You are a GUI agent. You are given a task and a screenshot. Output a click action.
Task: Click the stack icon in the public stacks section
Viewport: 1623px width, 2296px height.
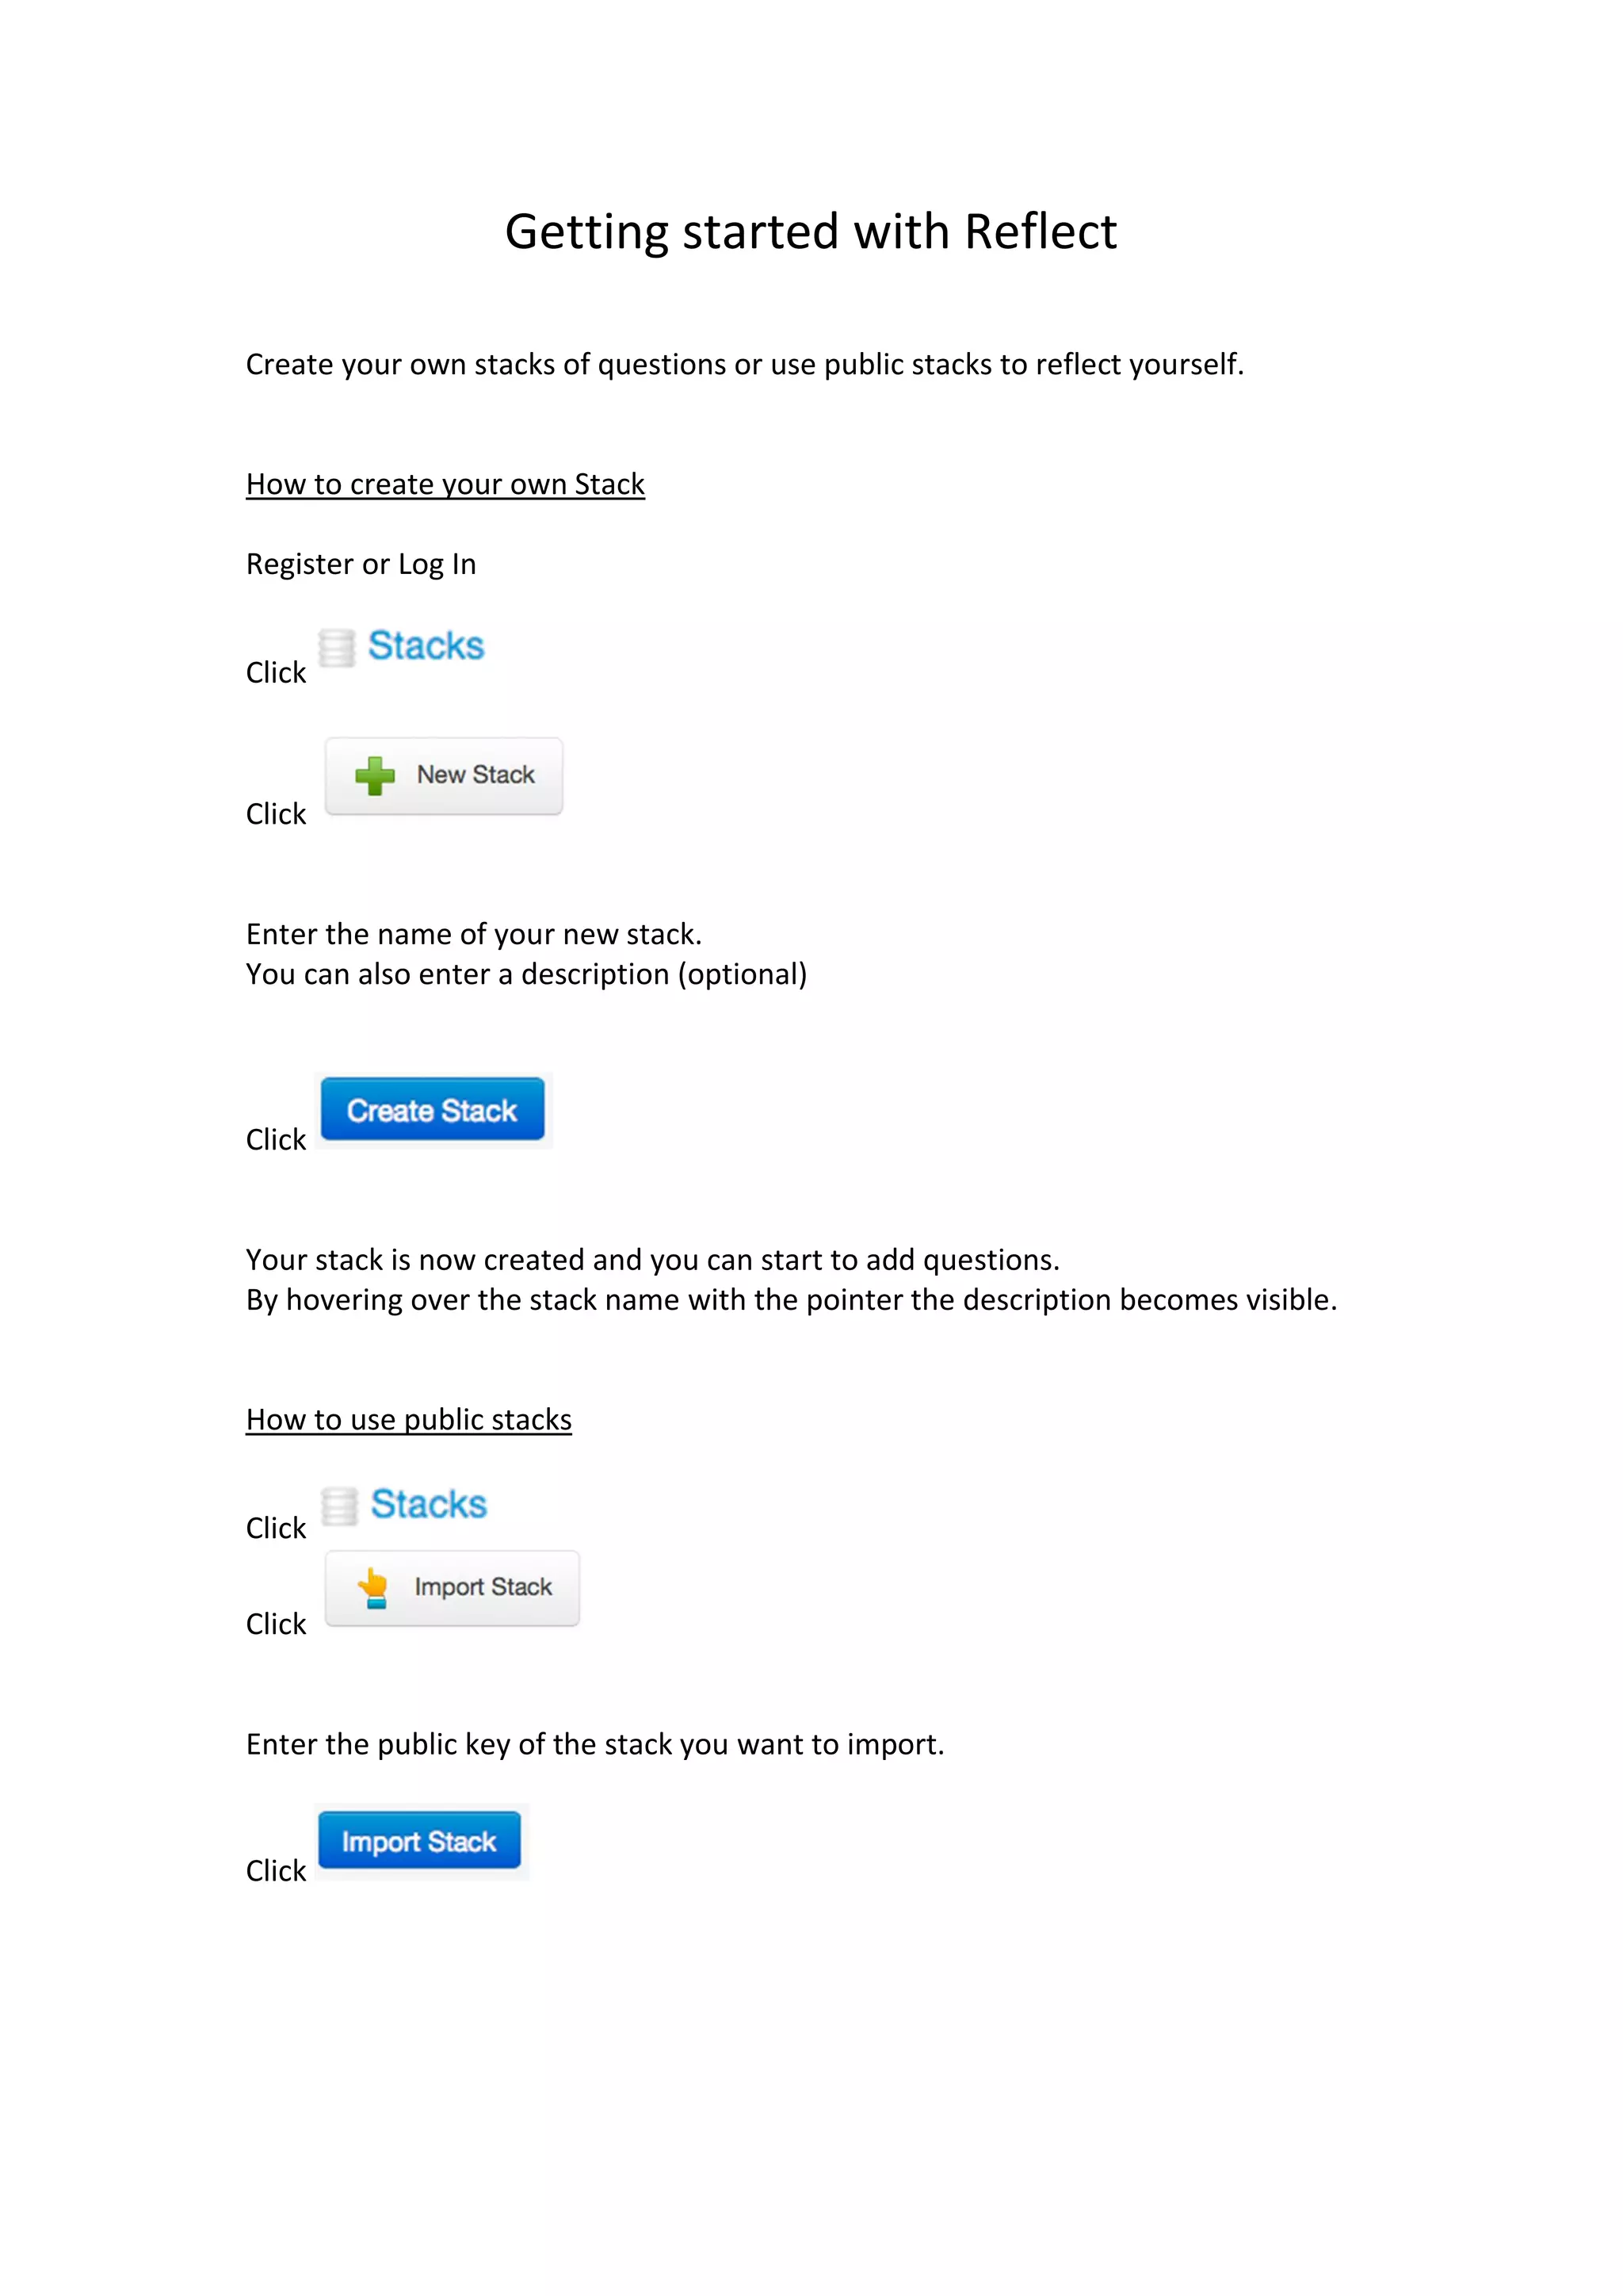[x=340, y=1506]
